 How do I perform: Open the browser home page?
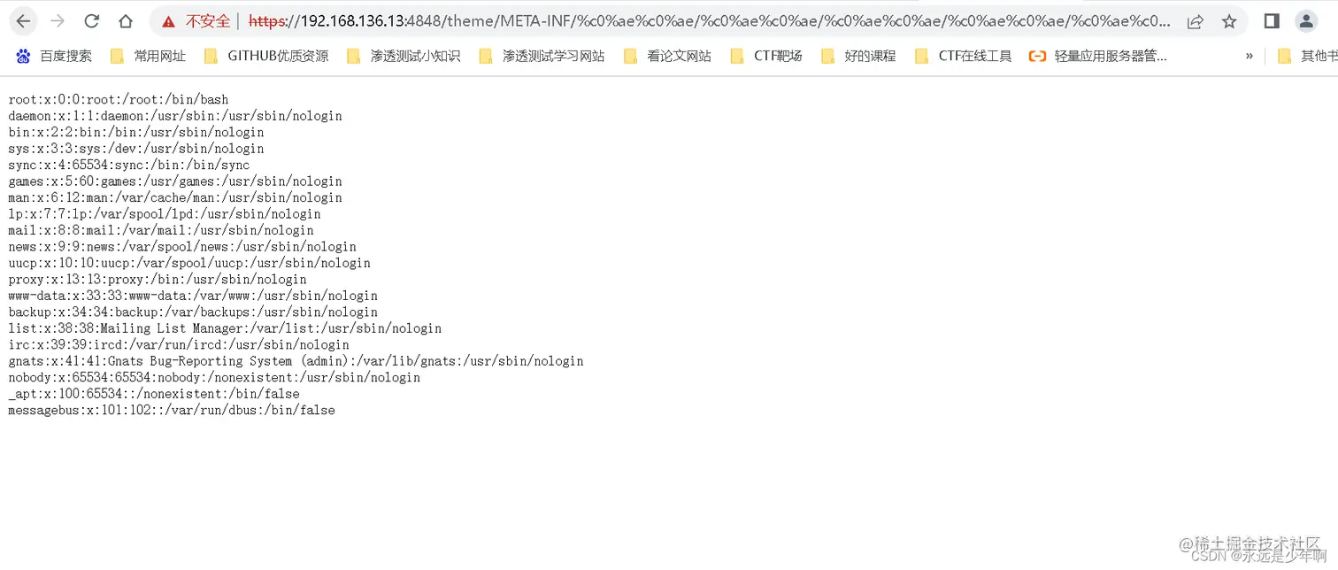pos(126,21)
